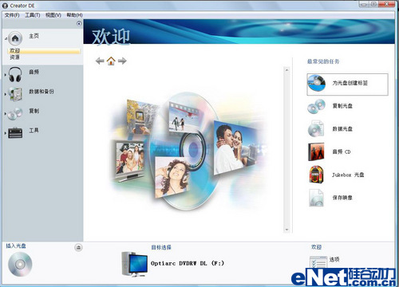This screenshot has width=399, height=287.
Task: Expand the Audio (音频) section triangle
Action: pyautogui.click(x=6, y=75)
